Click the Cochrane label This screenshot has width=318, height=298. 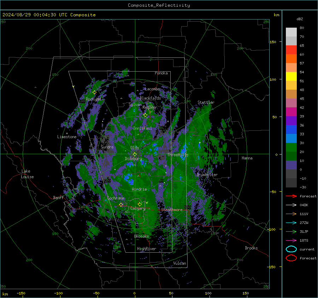click(x=116, y=198)
